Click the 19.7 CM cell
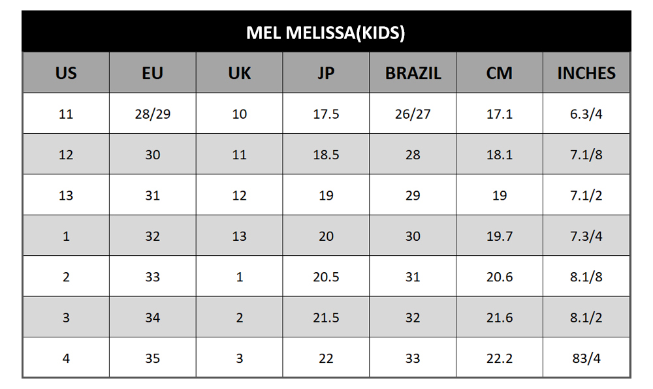 click(500, 236)
